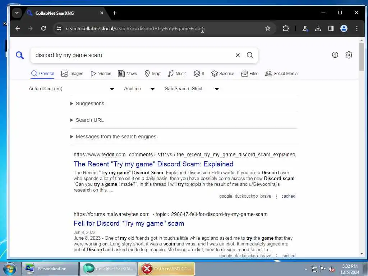Bookmark this page with star

(267, 28)
